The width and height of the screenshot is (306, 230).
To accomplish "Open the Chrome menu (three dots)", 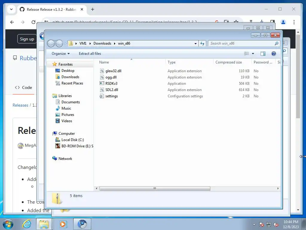I will pos(294,22).
